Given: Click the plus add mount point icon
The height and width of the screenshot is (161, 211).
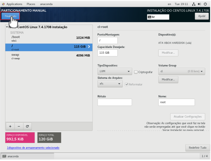Looking at the screenshot, I should [10, 126].
